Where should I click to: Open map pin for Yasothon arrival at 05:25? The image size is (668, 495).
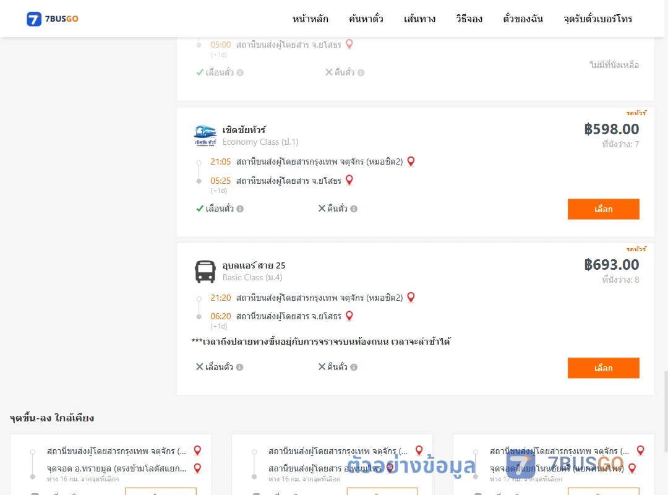(x=349, y=180)
